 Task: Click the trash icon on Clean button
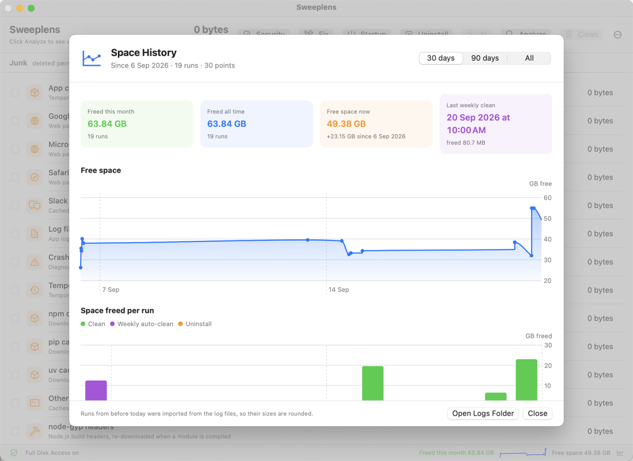(x=569, y=35)
